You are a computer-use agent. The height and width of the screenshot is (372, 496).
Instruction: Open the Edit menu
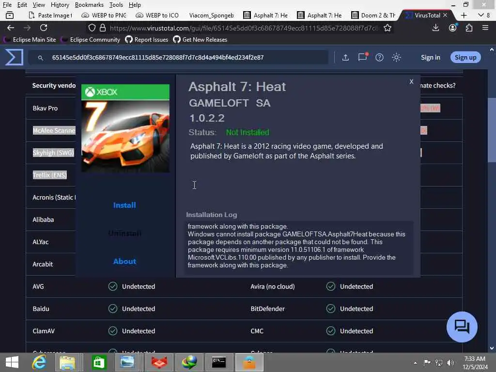[x=22, y=5]
